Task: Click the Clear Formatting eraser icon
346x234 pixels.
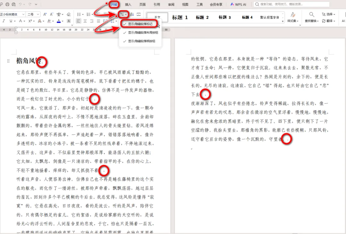Action: pyautogui.click(x=69, y=14)
